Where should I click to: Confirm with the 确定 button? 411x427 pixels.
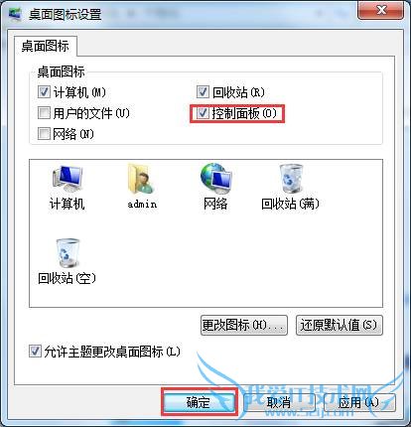(x=200, y=402)
